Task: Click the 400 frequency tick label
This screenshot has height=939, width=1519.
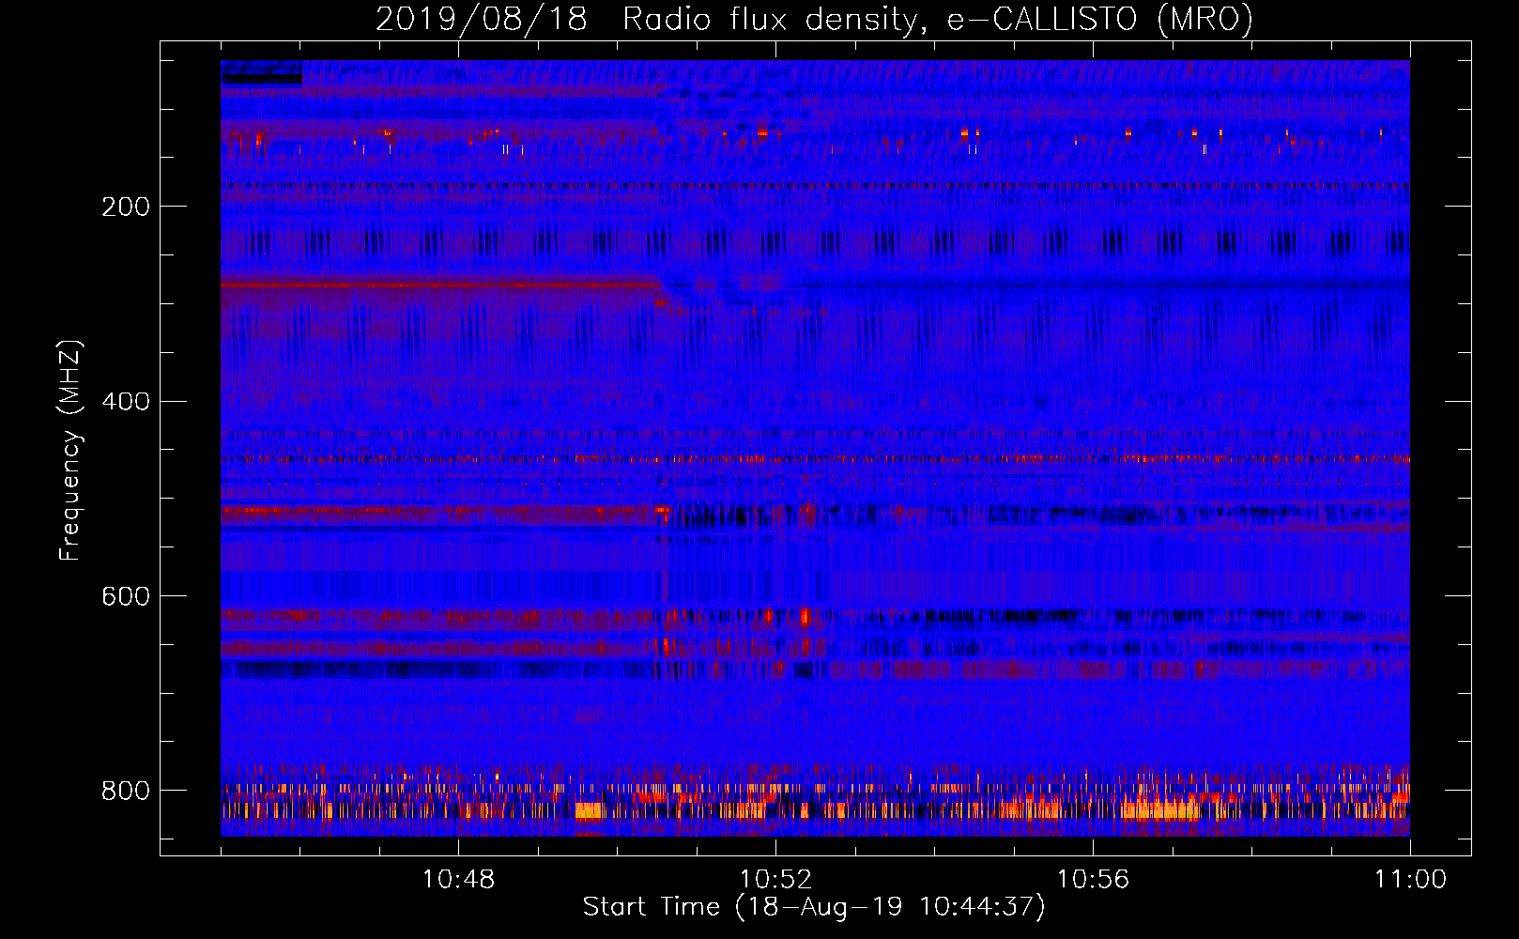Action: pos(126,402)
